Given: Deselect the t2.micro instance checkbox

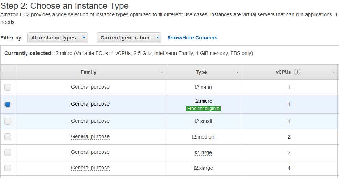Looking at the screenshot, I should [x=8, y=105].
